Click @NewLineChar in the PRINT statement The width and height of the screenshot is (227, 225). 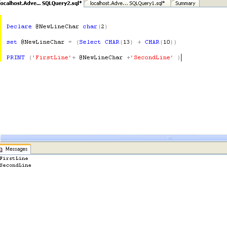[101, 57]
